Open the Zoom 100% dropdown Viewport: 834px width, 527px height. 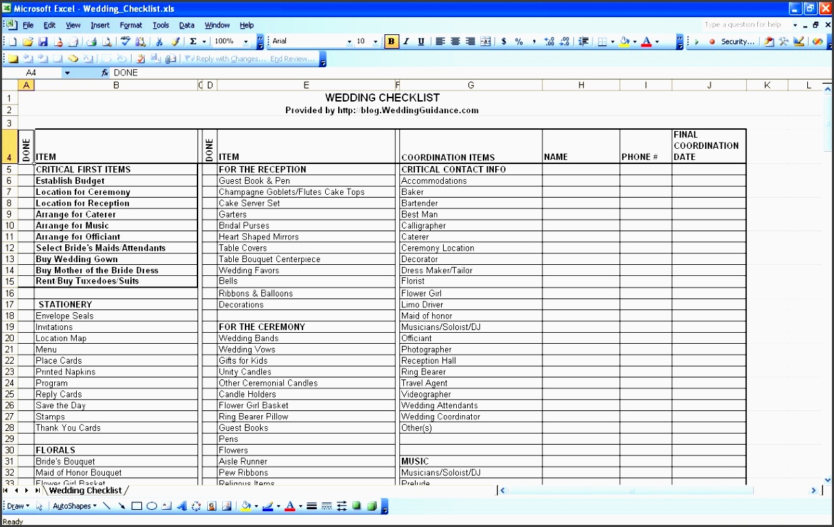point(246,42)
